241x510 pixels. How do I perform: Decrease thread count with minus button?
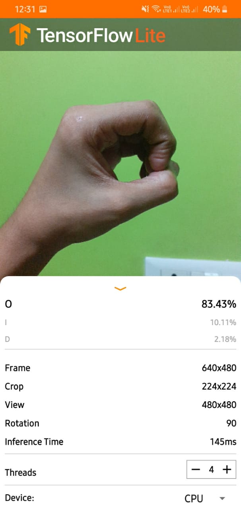[x=196, y=469]
